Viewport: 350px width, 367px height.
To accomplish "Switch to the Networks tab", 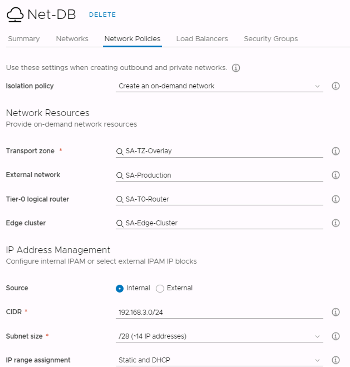I will click(x=72, y=39).
